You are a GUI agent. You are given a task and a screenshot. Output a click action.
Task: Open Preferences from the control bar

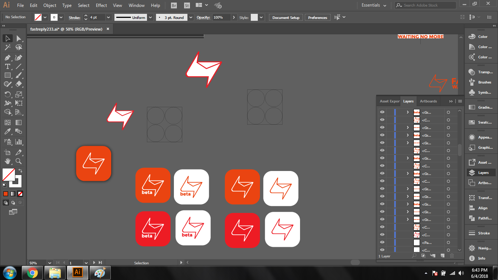318,17
